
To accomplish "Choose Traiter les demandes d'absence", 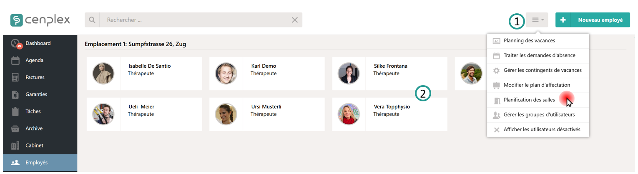I will click(539, 56).
